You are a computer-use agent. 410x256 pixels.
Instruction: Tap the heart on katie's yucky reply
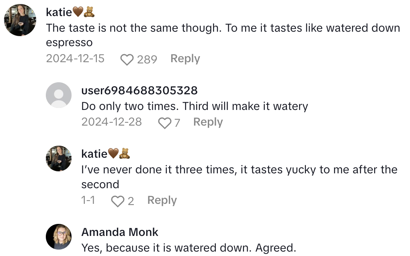(117, 201)
